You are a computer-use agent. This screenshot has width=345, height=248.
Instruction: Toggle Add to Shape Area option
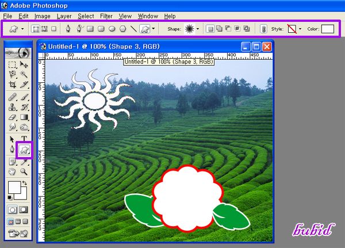(220, 29)
